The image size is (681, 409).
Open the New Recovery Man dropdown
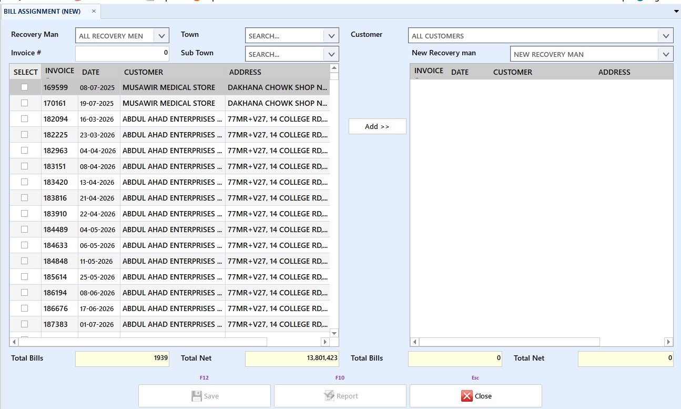[x=666, y=54]
